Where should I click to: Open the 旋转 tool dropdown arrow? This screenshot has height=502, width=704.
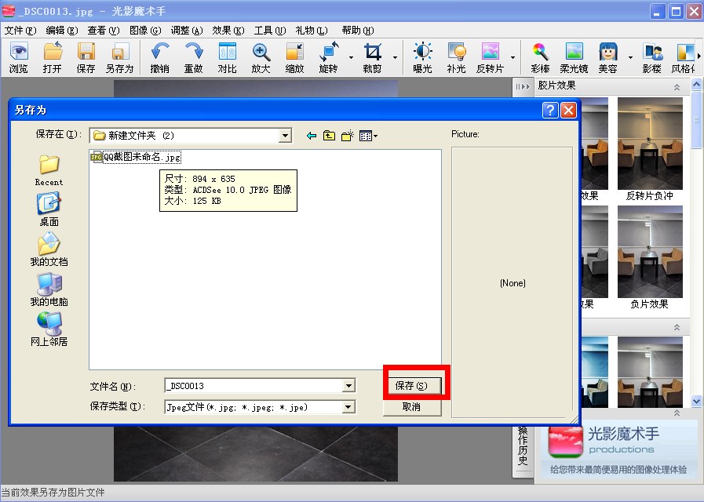click(x=351, y=57)
